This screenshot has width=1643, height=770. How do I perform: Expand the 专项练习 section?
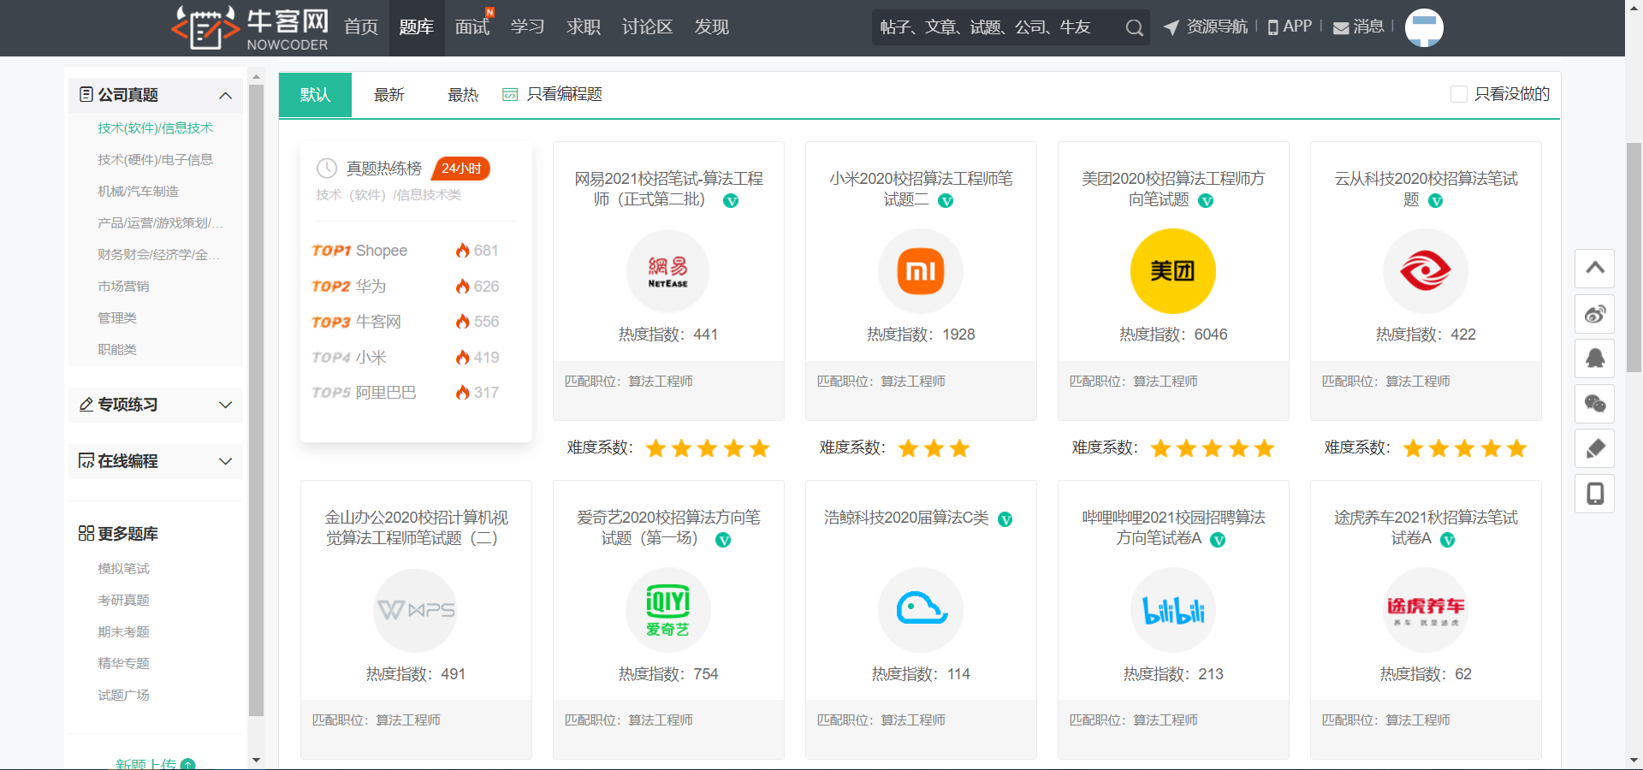(226, 405)
